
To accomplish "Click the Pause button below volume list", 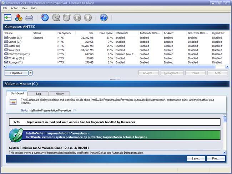I will (x=196, y=73).
